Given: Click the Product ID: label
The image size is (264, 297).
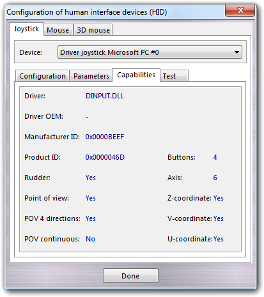Looking at the screenshot, I should pos(42,157).
